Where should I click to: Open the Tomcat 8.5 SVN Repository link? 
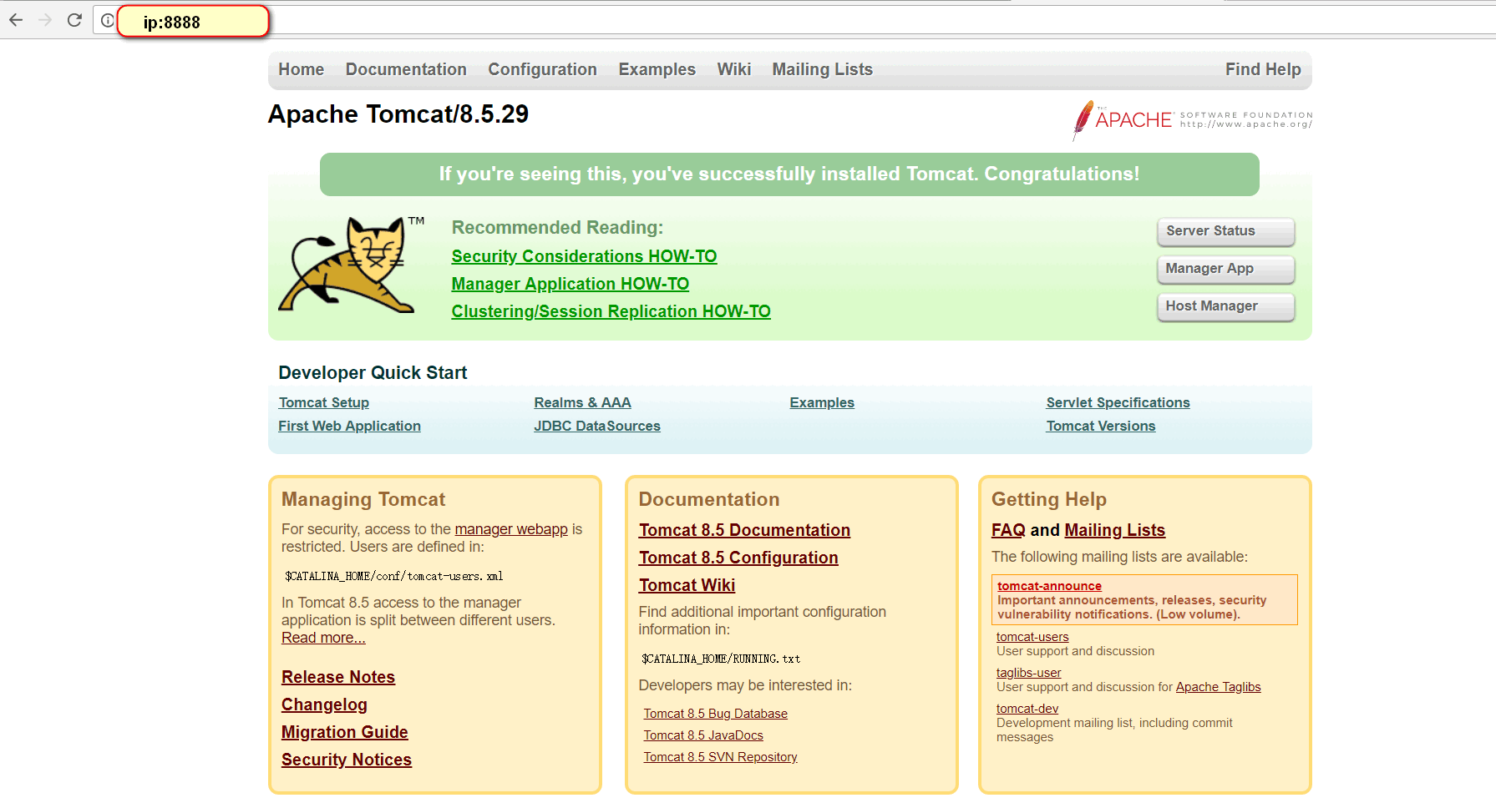pos(720,757)
